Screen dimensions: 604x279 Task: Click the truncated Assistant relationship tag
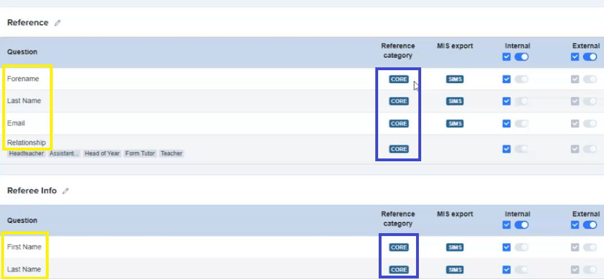64,153
